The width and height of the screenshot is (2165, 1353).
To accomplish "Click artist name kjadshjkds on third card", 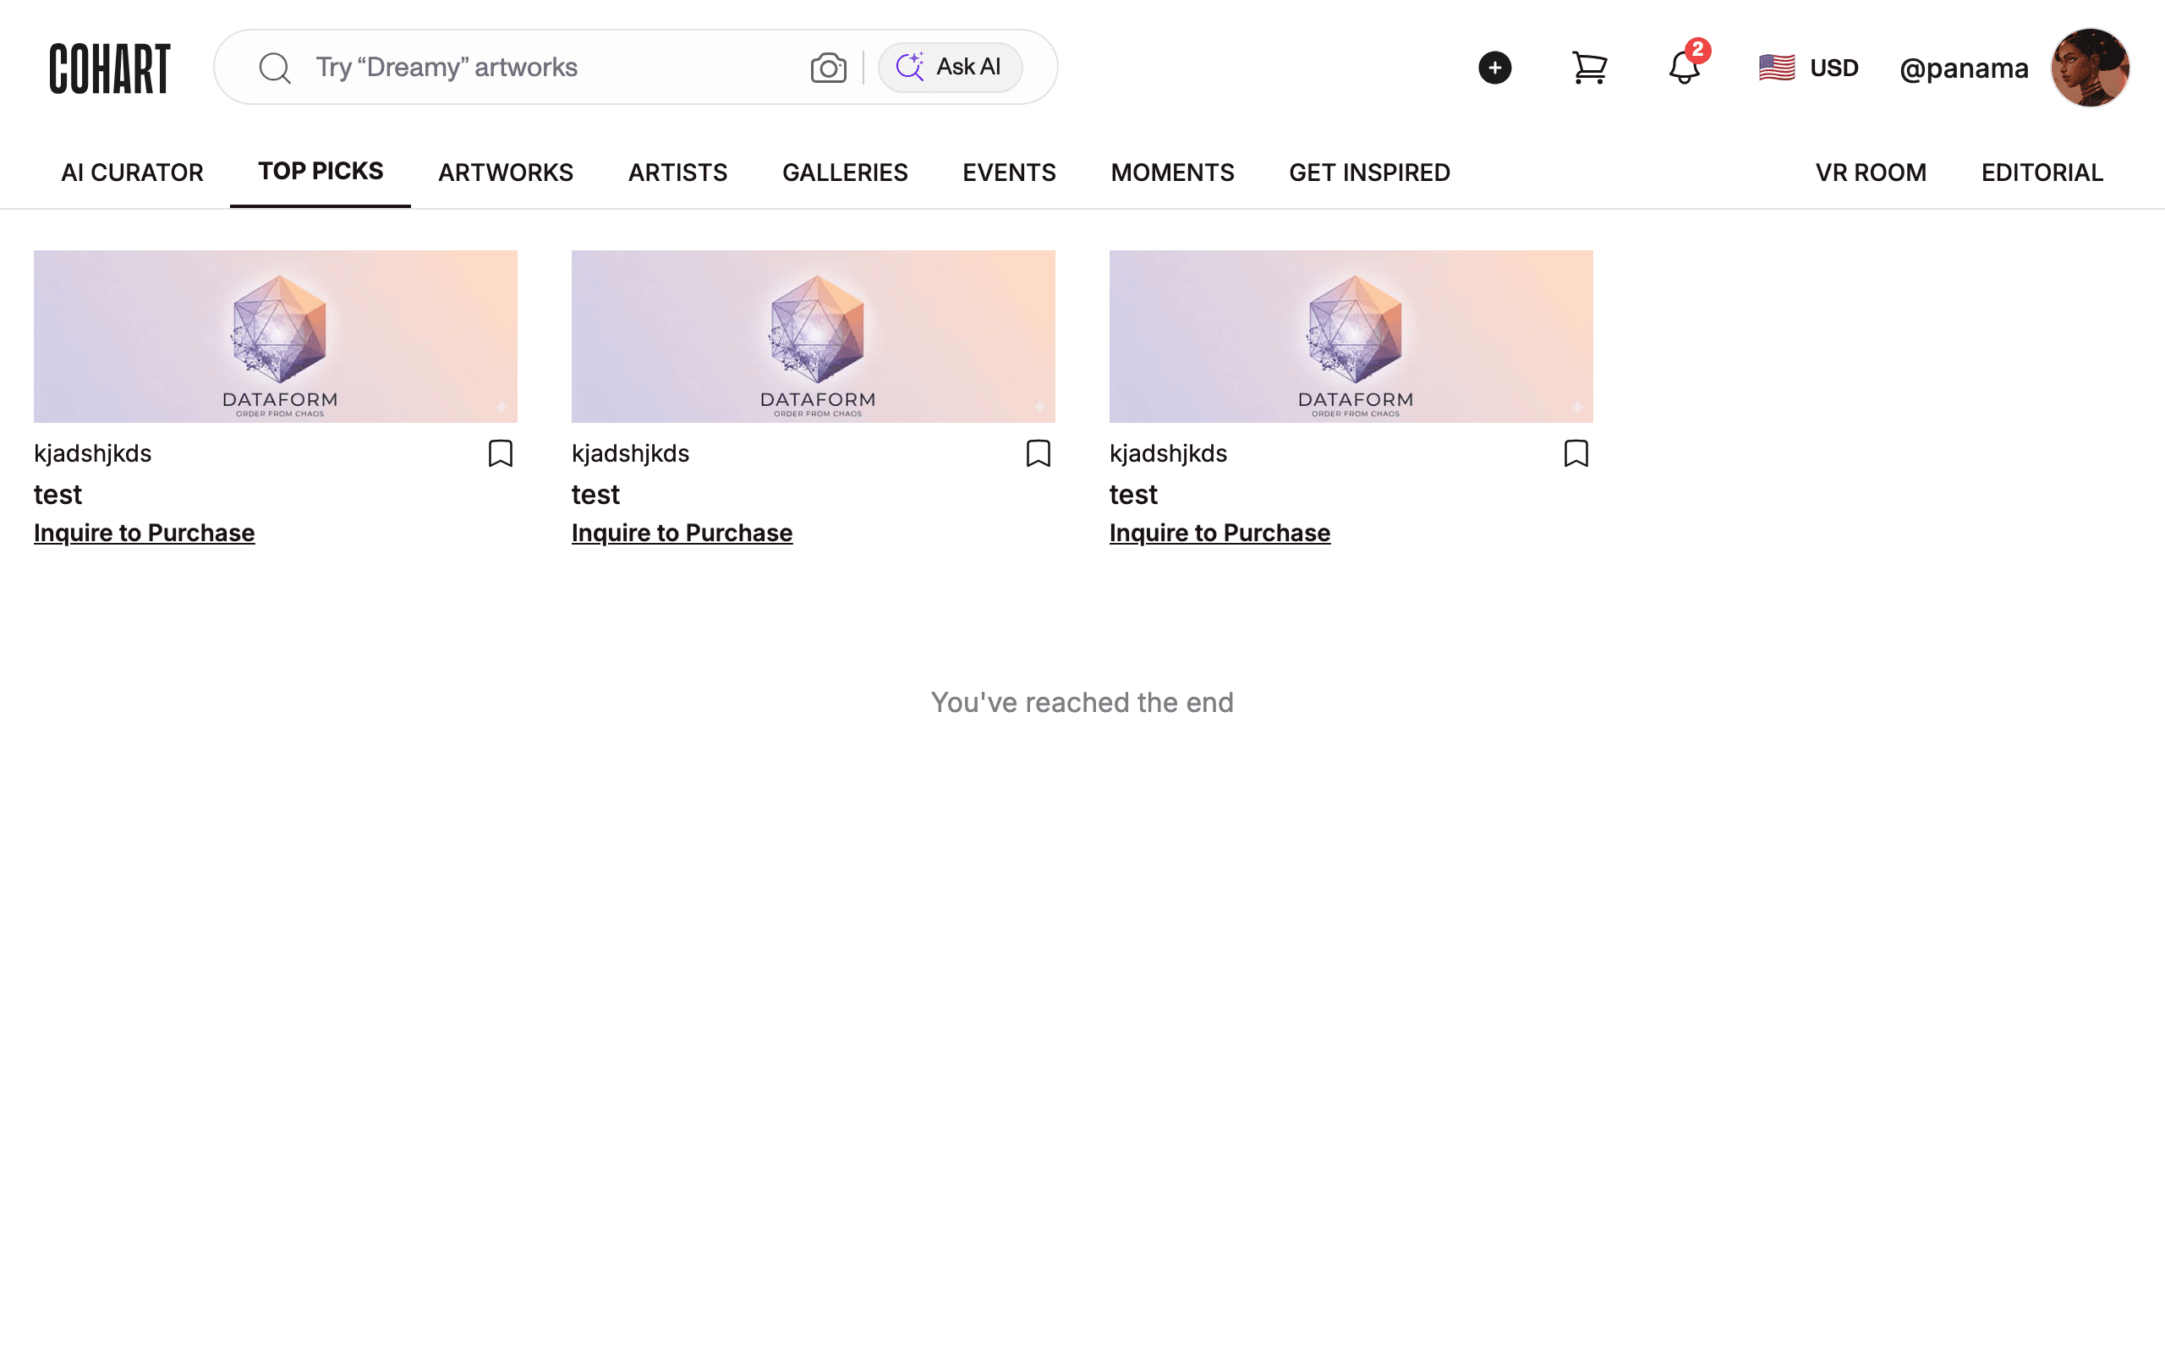I will [x=1169, y=454].
